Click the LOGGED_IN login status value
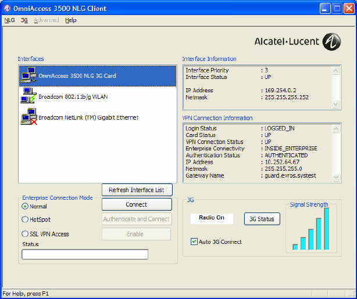 point(280,128)
